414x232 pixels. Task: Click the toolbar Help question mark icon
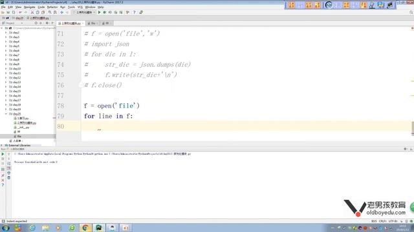[x=134, y=12]
